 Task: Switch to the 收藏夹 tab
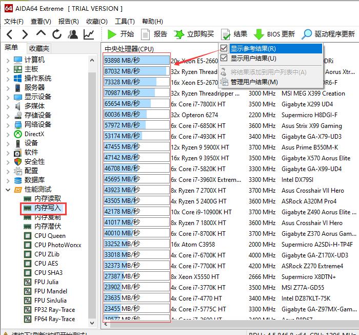pos(39,48)
